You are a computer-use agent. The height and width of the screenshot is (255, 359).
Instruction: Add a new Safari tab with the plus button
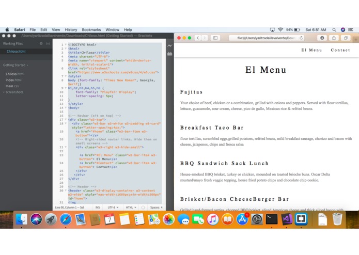pyautogui.click(x=356, y=40)
